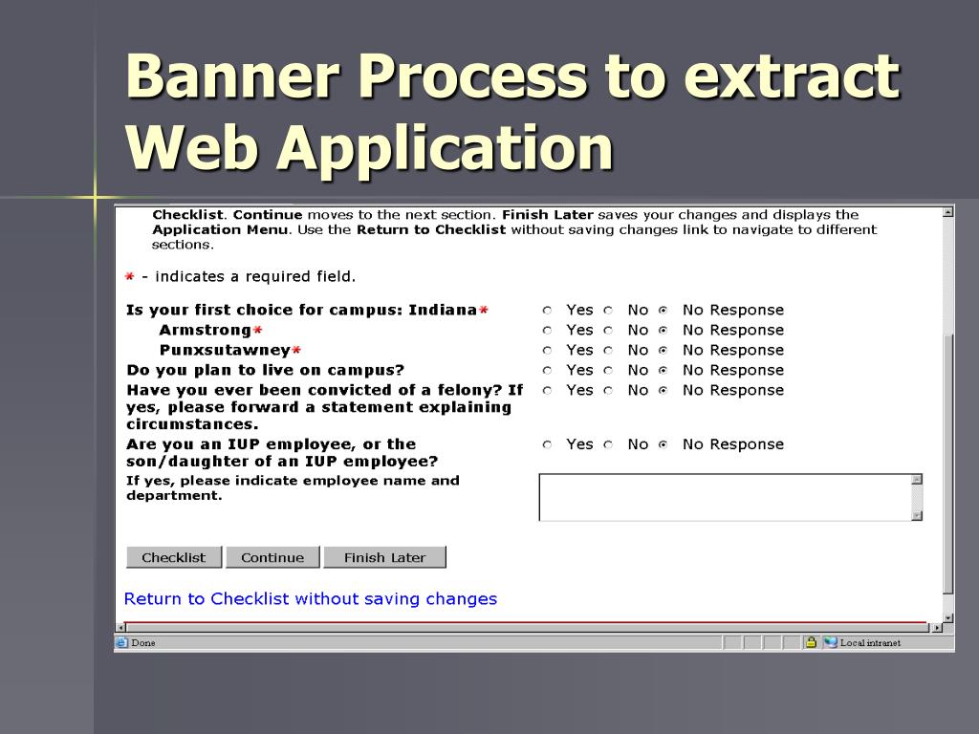Open Return to Checklist without saving changes link
This screenshot has width=979, height=734.
(311, 598)
